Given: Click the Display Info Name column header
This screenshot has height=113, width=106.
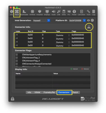Looking at the screenshot, I should tap(34, 73).
